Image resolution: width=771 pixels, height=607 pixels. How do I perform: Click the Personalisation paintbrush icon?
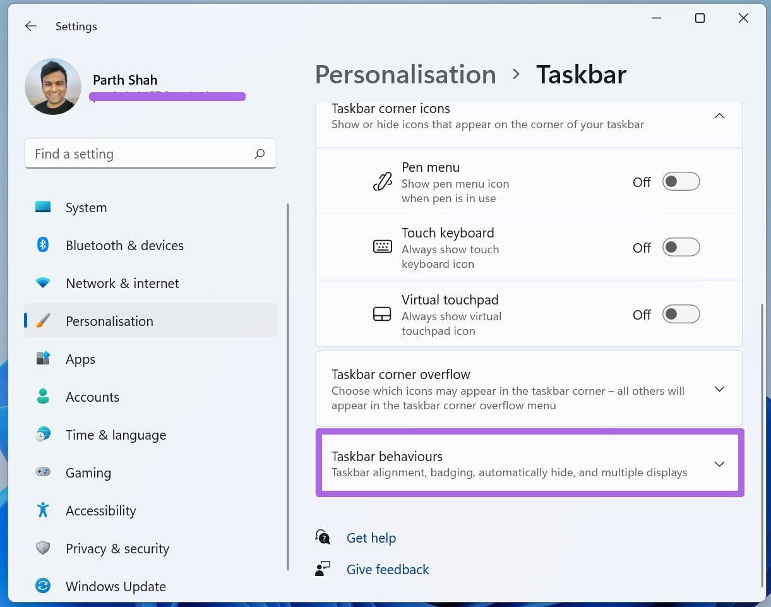43,321
